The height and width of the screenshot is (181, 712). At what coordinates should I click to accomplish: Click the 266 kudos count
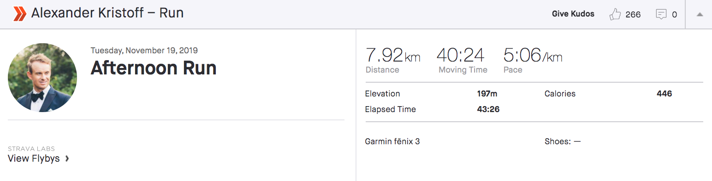coord(633,15)
